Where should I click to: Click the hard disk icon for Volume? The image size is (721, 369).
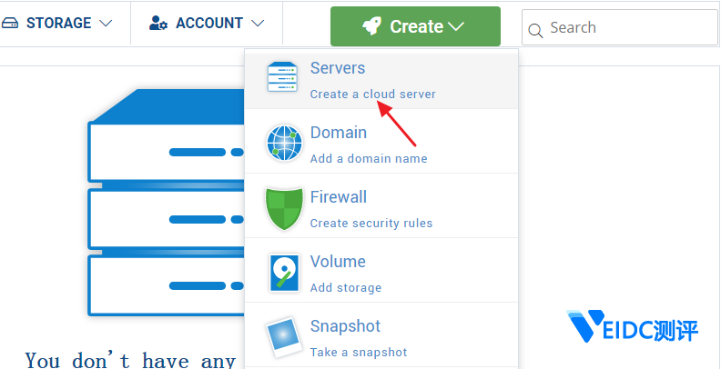tap(284, 273)
